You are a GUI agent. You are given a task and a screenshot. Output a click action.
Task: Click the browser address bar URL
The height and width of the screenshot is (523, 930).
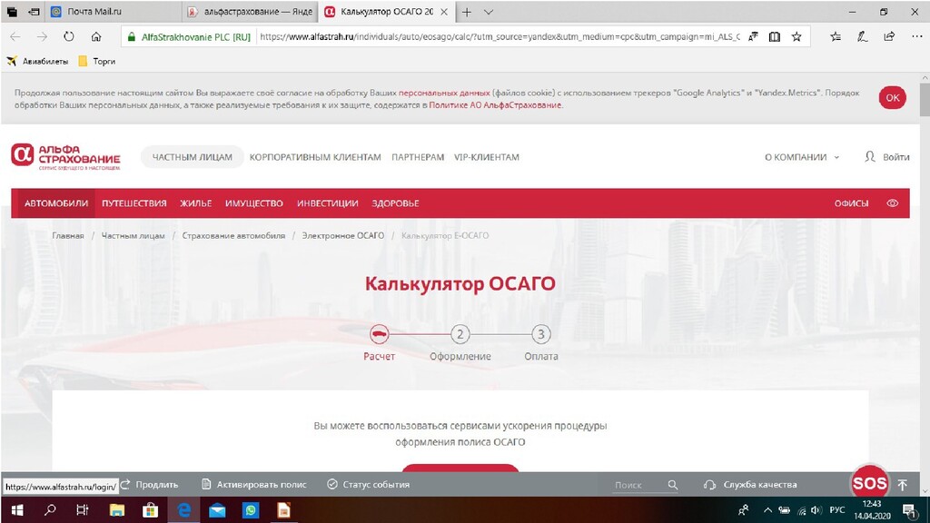coord(500,36)
